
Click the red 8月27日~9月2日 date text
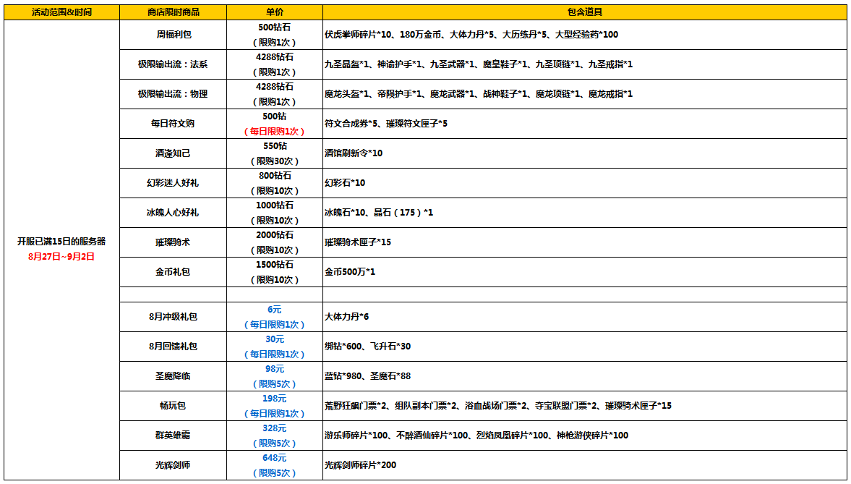coord(61,256)
